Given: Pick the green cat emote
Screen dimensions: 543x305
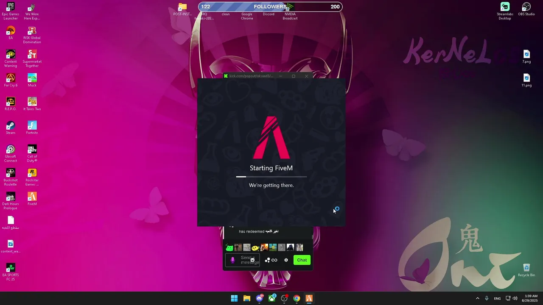Looking at the screenshot, I should 230,247.
